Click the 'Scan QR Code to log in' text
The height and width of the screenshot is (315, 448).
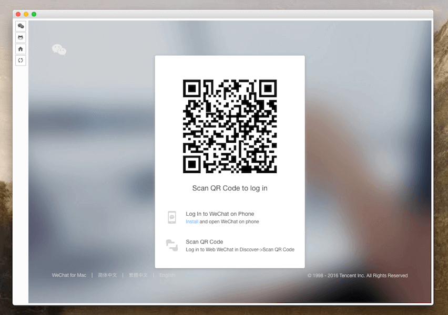point(230,188)
